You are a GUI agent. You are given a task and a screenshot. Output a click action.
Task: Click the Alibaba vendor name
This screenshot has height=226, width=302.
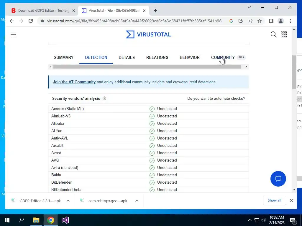[58, 123]
